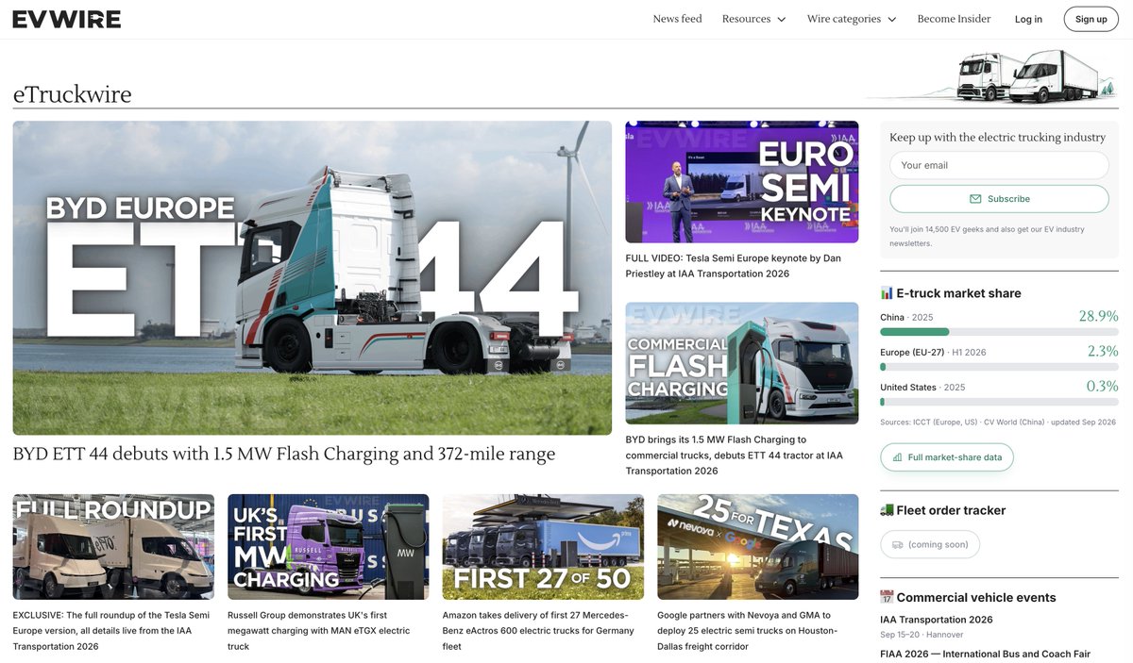Open the News feed page

click(x=677, y=19)
